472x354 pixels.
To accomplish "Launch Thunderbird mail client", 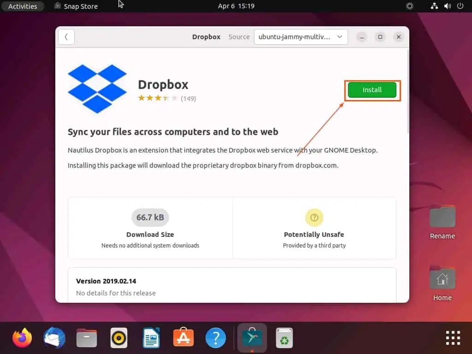I will click(54, 338).
